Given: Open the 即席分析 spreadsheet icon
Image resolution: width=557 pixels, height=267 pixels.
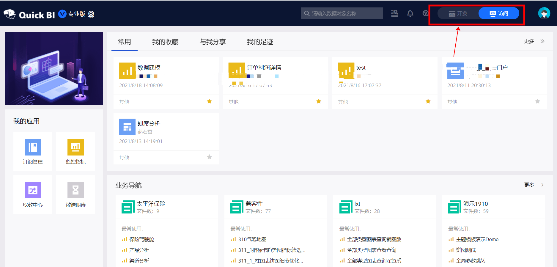Looking at the screenshot, I should 127,127.
